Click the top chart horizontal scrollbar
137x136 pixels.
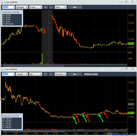click(65, 66)
